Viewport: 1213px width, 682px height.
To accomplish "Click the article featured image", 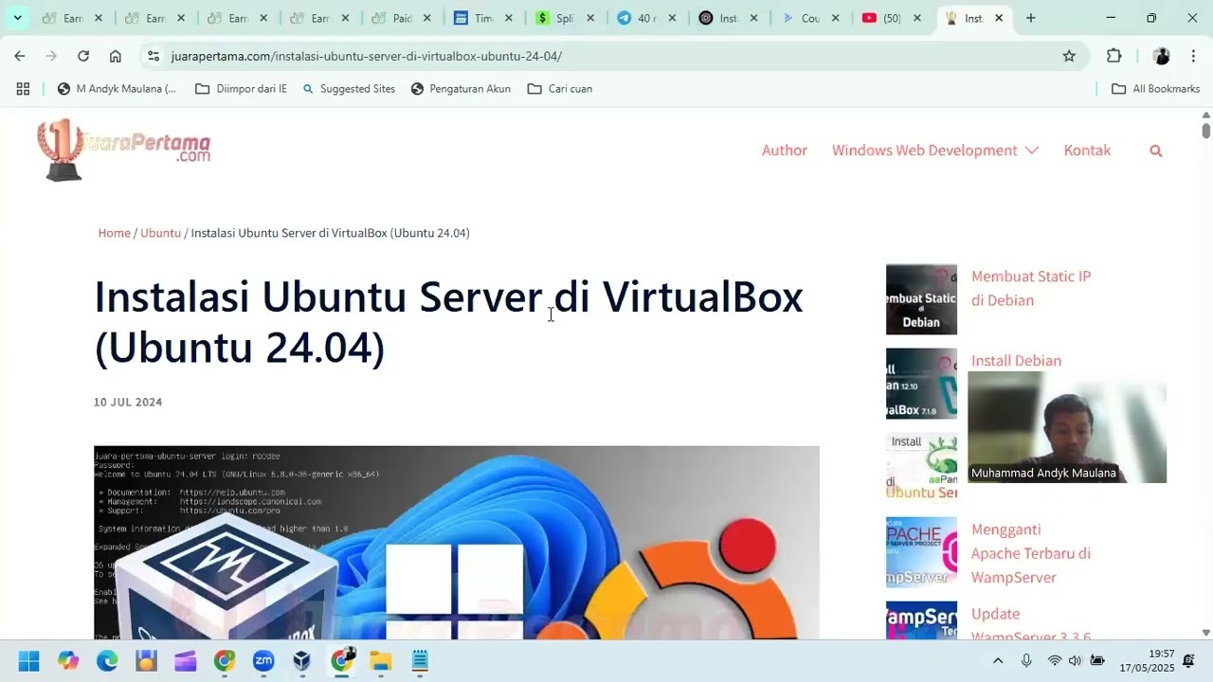I will click(x=457, y=543).
